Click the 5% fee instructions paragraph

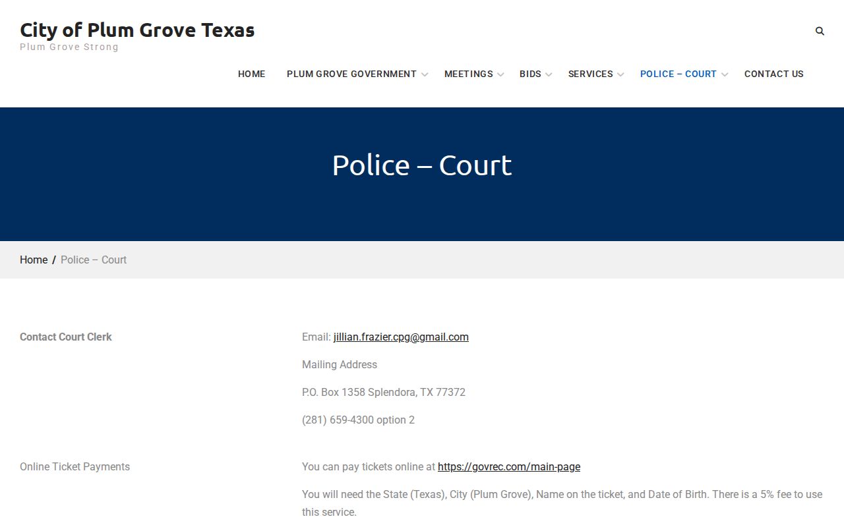(562, 503)
